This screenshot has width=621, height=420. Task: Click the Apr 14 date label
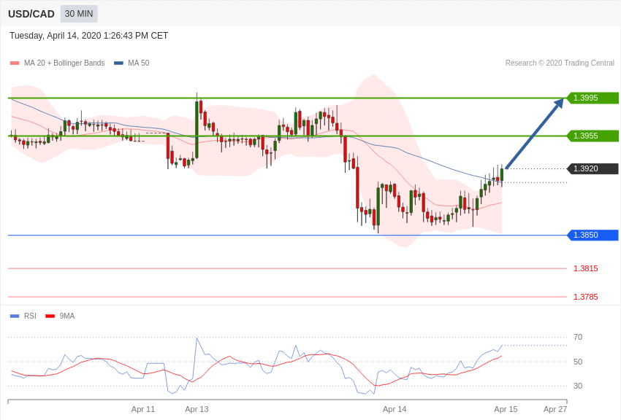[x=395, y=409]
